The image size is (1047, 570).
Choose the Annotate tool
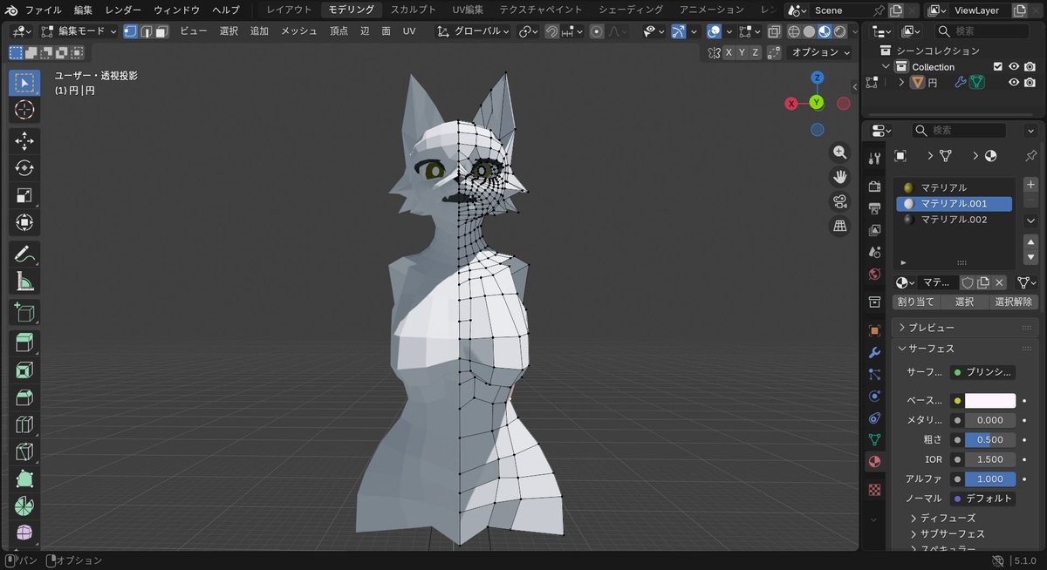24,254
